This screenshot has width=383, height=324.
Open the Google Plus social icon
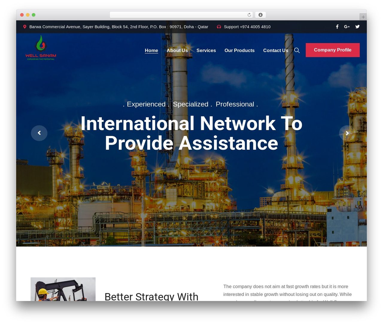[x=347, y=27]
